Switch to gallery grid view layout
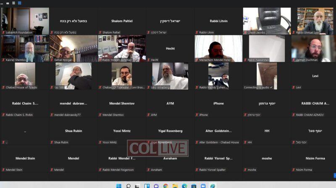Viewport: 336px width, 188px height. (x=20, y=3)
